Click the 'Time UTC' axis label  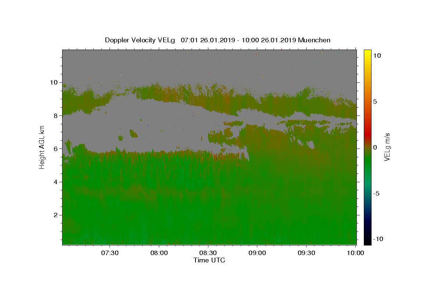point(209,260)
